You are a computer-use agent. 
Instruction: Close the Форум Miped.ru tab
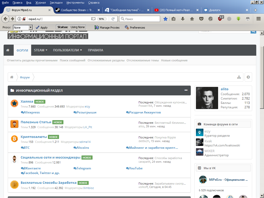tap(49, 10)
